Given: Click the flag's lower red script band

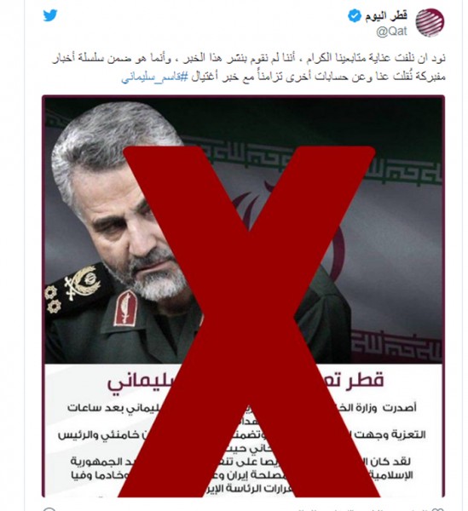Looking at the screenshot, I should coord(396,346).
